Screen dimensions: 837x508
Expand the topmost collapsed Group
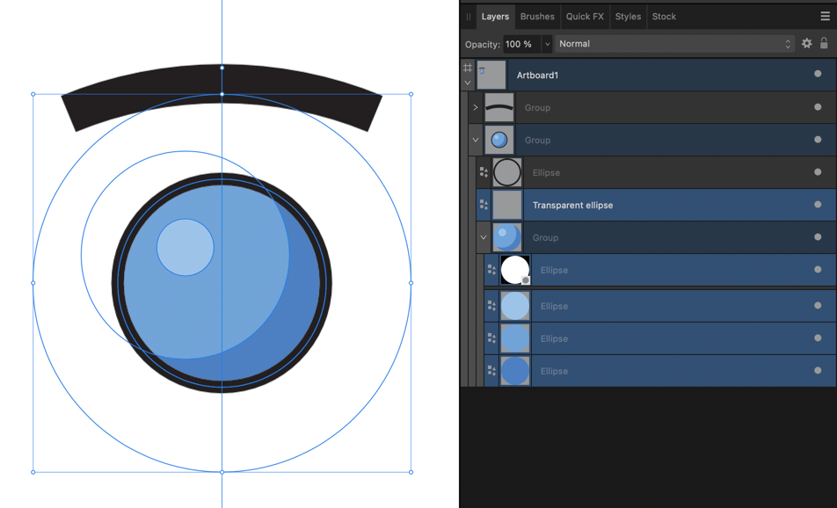pos(475,107)
